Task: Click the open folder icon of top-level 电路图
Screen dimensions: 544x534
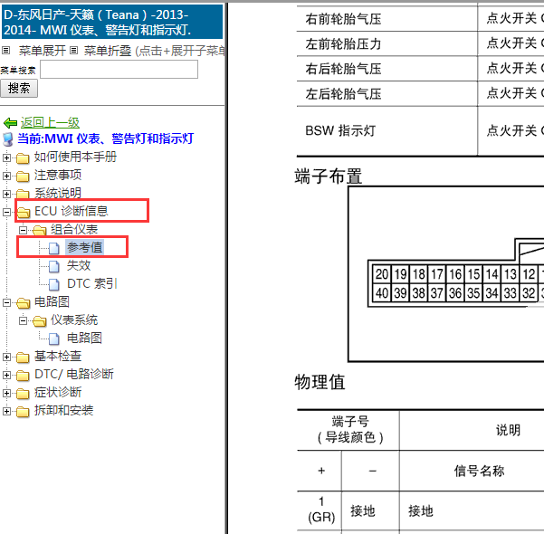Action: click(x=24, y=303)
